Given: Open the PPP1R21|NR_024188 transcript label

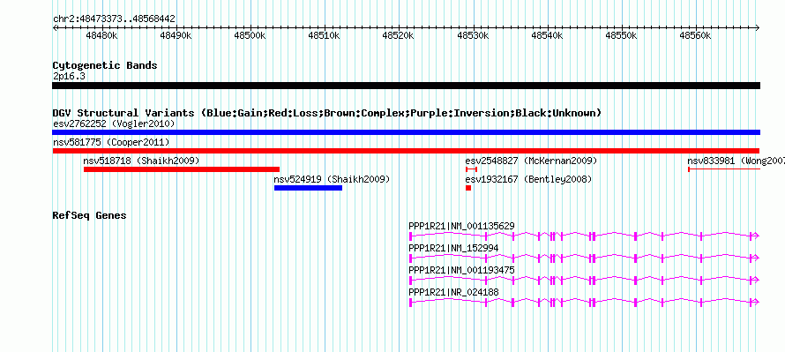Looking at the screenshot, I should [453, 292].
